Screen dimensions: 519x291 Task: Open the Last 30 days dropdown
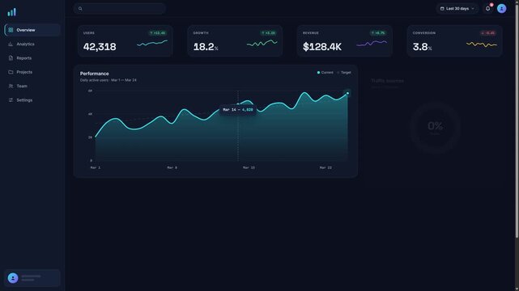tap(457, 9)
